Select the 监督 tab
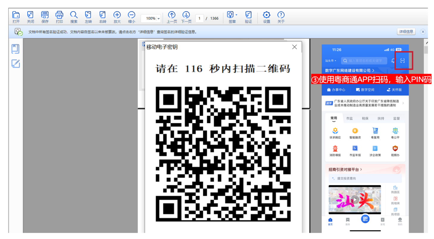The image size is (434, 239). [x=396, y=118]
